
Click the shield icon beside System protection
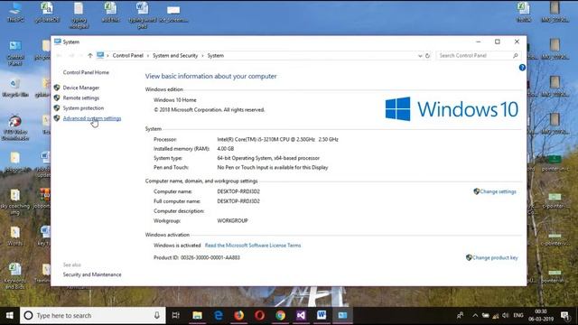[57, 108]
